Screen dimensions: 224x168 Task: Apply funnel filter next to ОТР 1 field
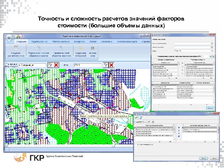click(105, 65)
